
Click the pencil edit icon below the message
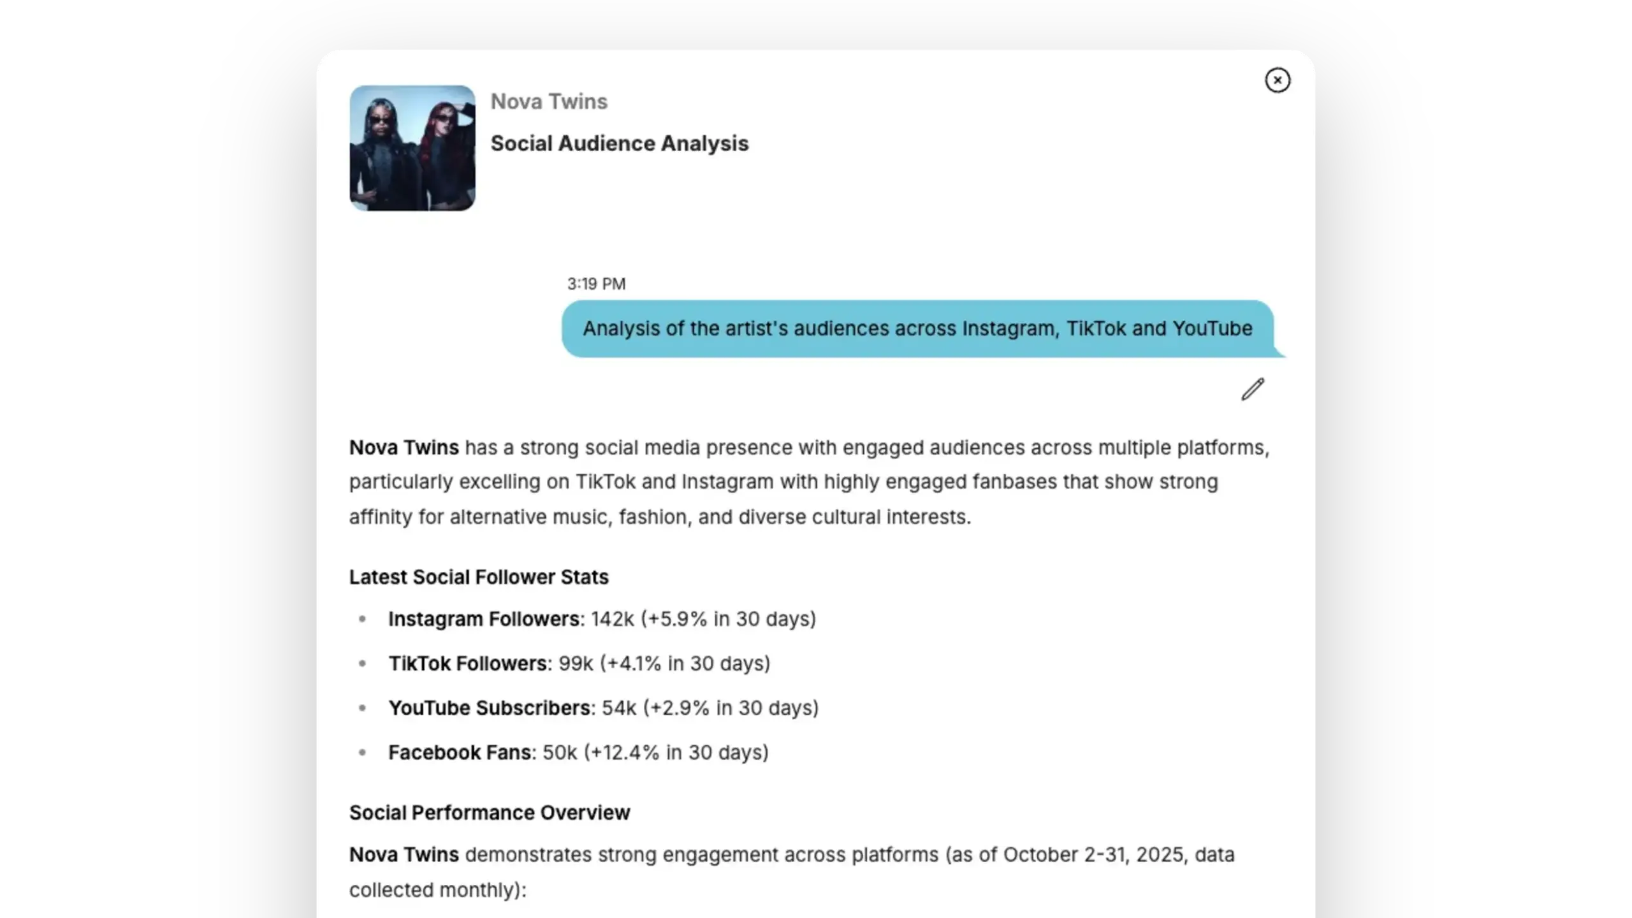click(x=1251, y=390)
